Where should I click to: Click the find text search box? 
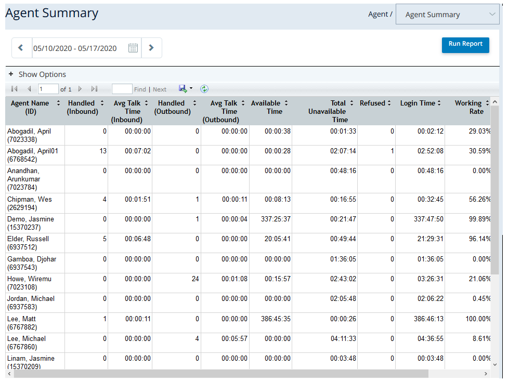pyautogui.click(x=122, y=89)
